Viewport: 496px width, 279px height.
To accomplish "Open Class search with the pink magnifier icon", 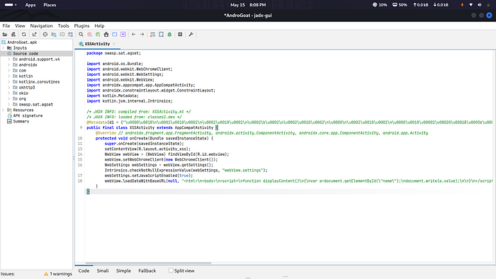I will point(89,35).
